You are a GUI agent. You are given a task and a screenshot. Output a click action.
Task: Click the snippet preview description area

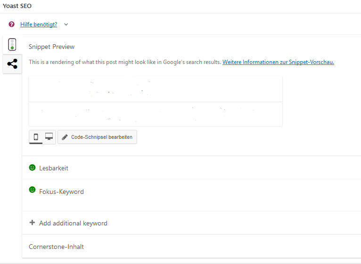[156, 114]
